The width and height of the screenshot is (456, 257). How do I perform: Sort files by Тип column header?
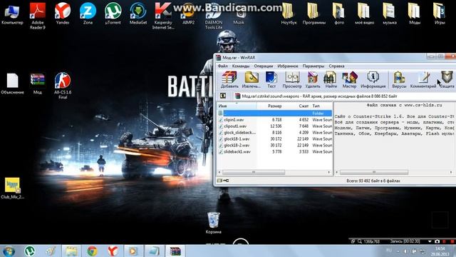(x=321, y=106)
